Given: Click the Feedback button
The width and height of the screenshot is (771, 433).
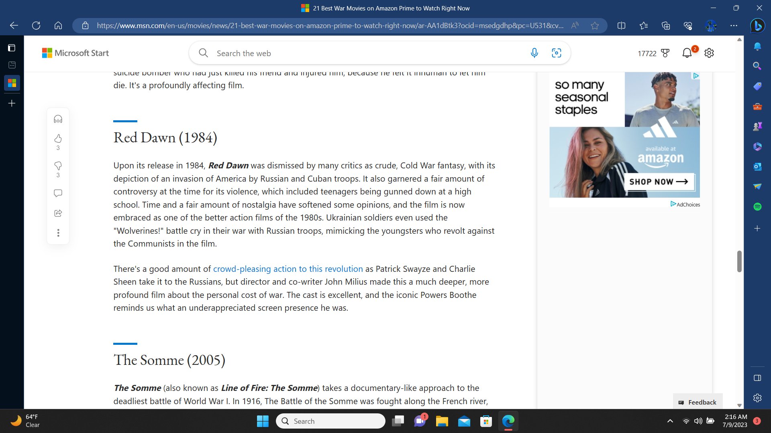Looking at the screenshot, I should point(698,402).
